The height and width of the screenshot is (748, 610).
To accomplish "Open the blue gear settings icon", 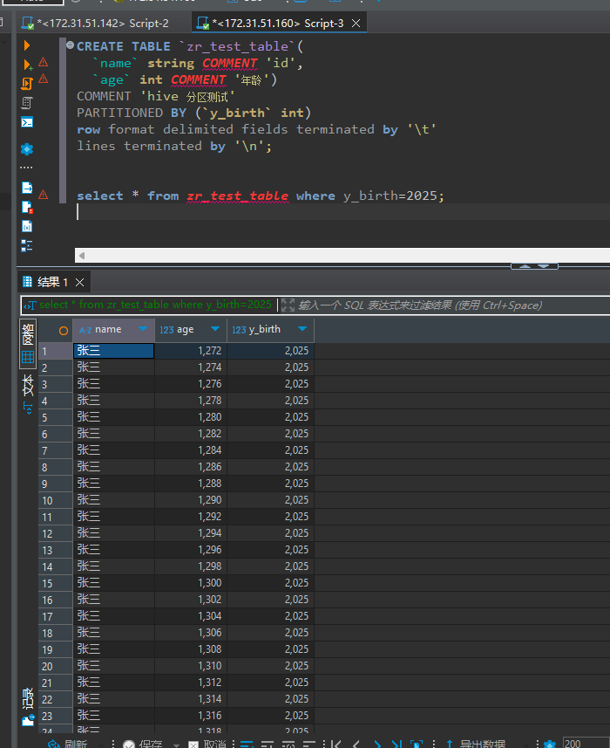I will pos(27,149).
